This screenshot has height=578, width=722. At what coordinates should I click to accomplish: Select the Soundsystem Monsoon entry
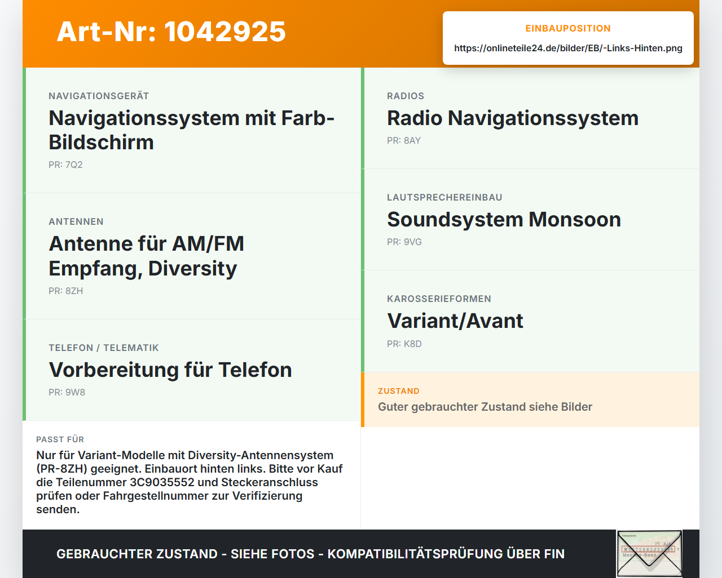530,220
